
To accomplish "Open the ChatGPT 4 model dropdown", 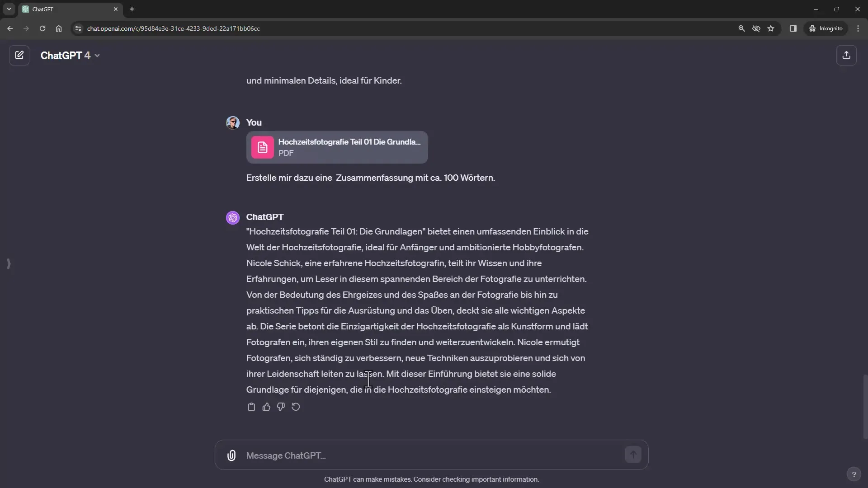I will 70,56.
